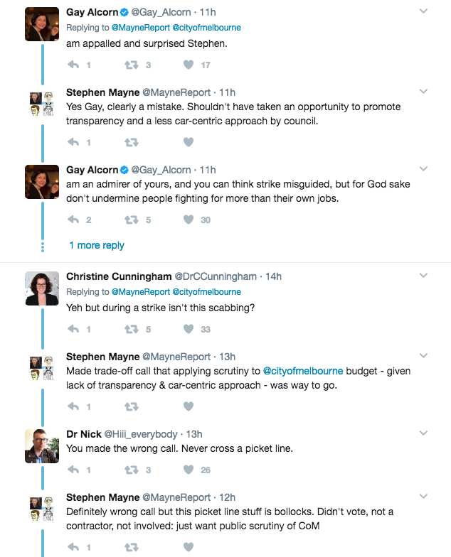This screenshot has width=451, height=557.
Task: Retweet Stephen Mayne's 'bollocks' tweet
Action: tap(131, 547)
